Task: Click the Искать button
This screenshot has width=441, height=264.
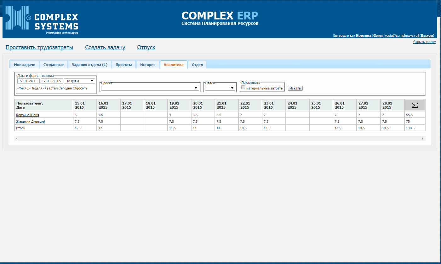Action: coord(295,89)
